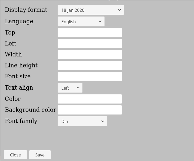The height and width of the screenshot is (161, 194).
Task: Click the "Background color" label text
Action: click(x=30, y=110)
